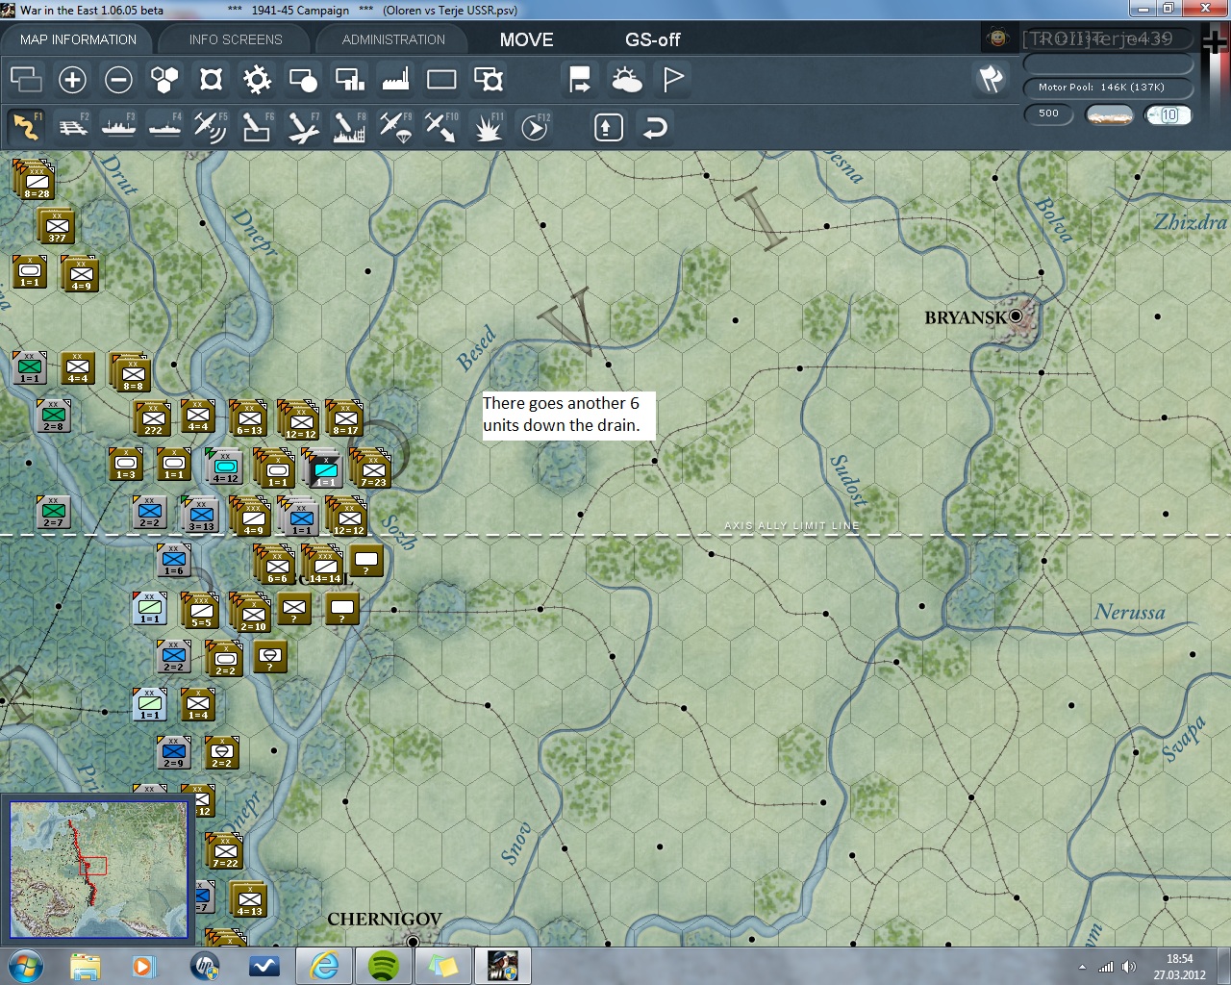Open the MAP INFORMATION tab

coord(78,39)
